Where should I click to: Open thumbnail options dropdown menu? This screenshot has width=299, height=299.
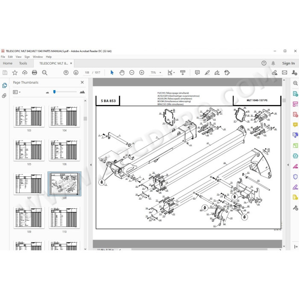tap(17, 92)
